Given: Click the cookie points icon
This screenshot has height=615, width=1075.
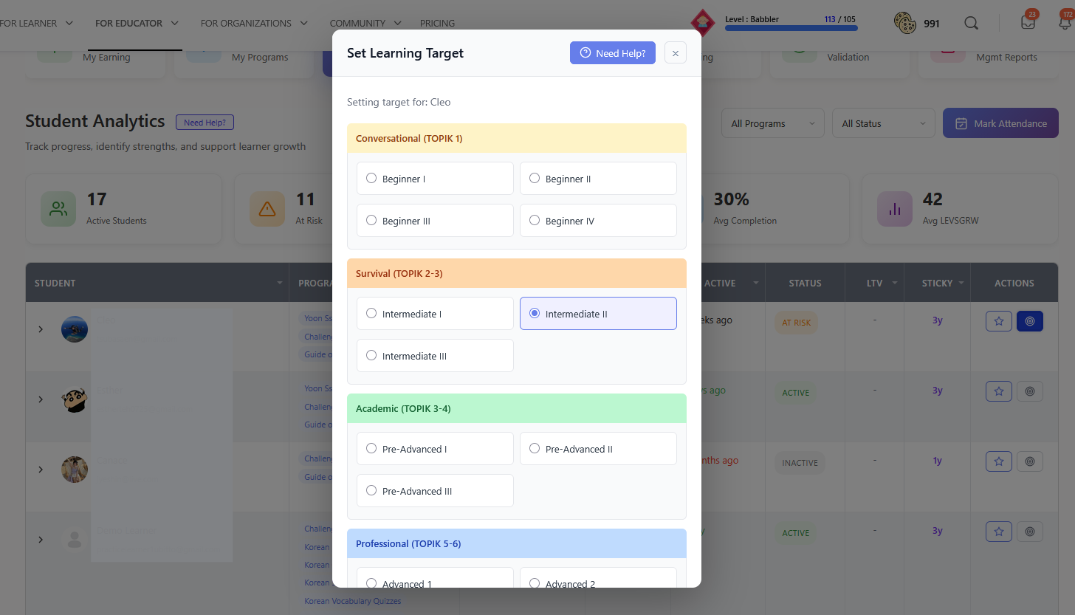Looking at the screenshot, I should (904, 23).
